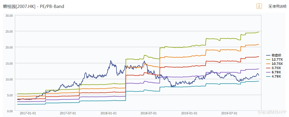Click the 30.00 value axis label
Image resolution: width=289 pixels, height=117 pixels.
click(x=9, y=15)
